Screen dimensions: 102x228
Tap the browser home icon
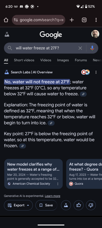(6, 20)
